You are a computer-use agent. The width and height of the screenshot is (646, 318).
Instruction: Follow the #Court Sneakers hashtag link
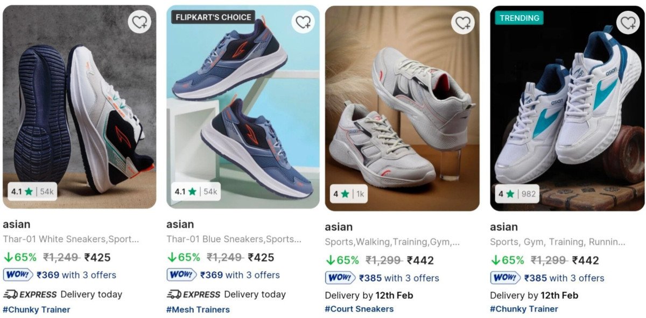(359, 309)
